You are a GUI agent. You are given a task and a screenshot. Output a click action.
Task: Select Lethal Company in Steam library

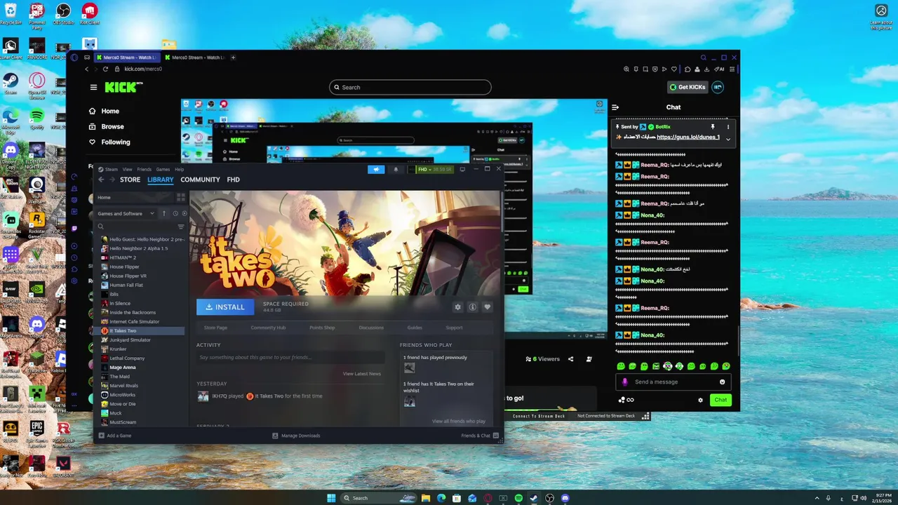click(127, 358)
